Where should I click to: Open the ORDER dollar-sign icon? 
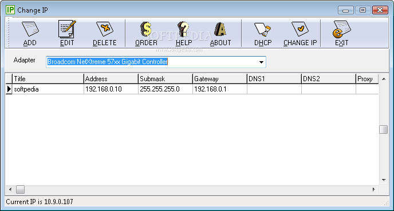146,33
